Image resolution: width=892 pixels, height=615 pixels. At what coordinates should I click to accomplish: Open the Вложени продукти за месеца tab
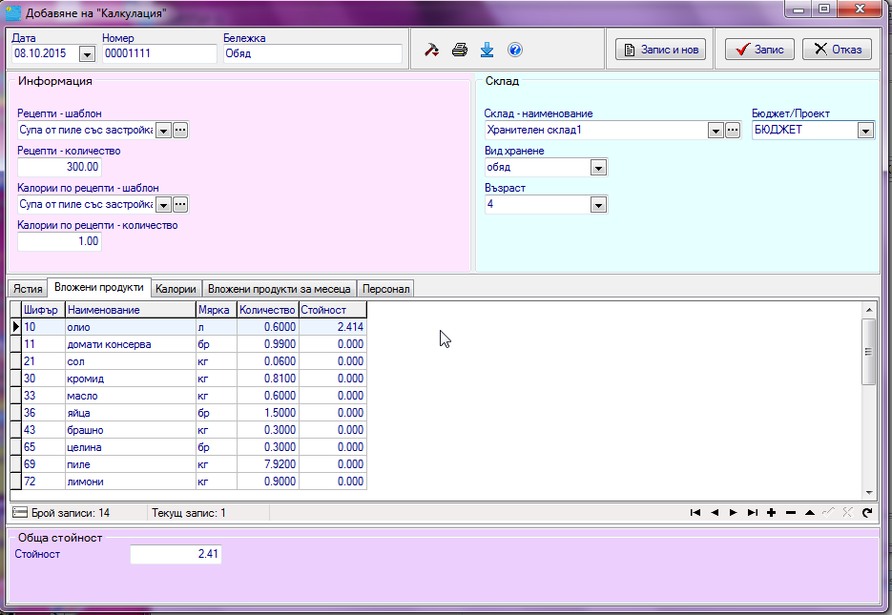pos(279,289)
